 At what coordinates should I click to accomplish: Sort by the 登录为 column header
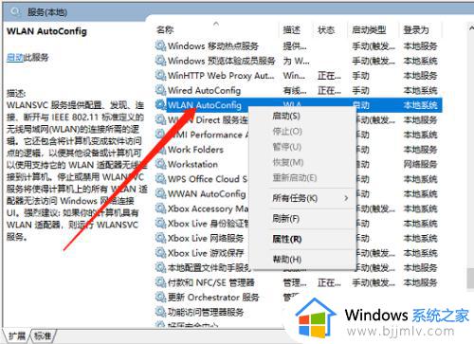[x=420, y=30]
